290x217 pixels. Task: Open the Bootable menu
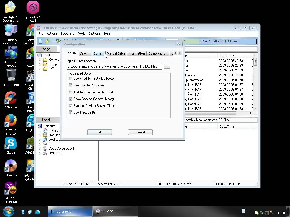[x=67, y=34]
